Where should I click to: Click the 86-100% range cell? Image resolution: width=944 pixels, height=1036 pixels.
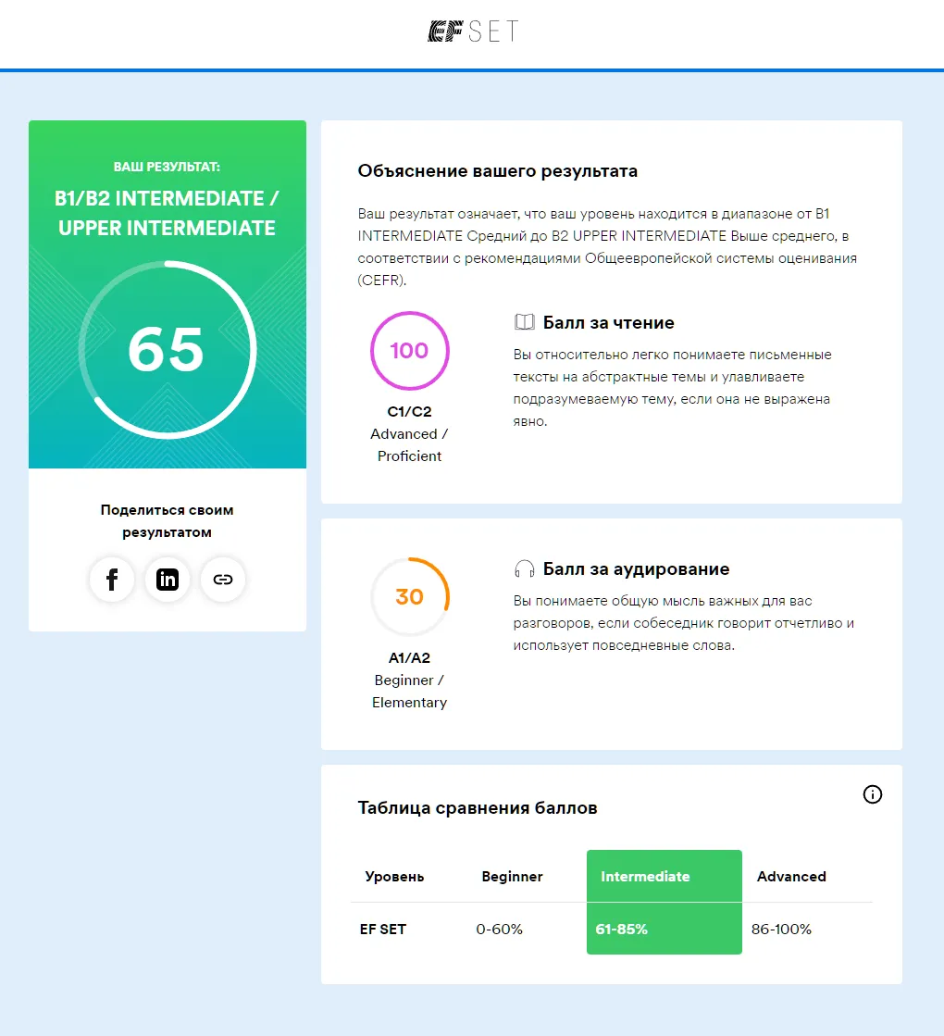(781, 929)
